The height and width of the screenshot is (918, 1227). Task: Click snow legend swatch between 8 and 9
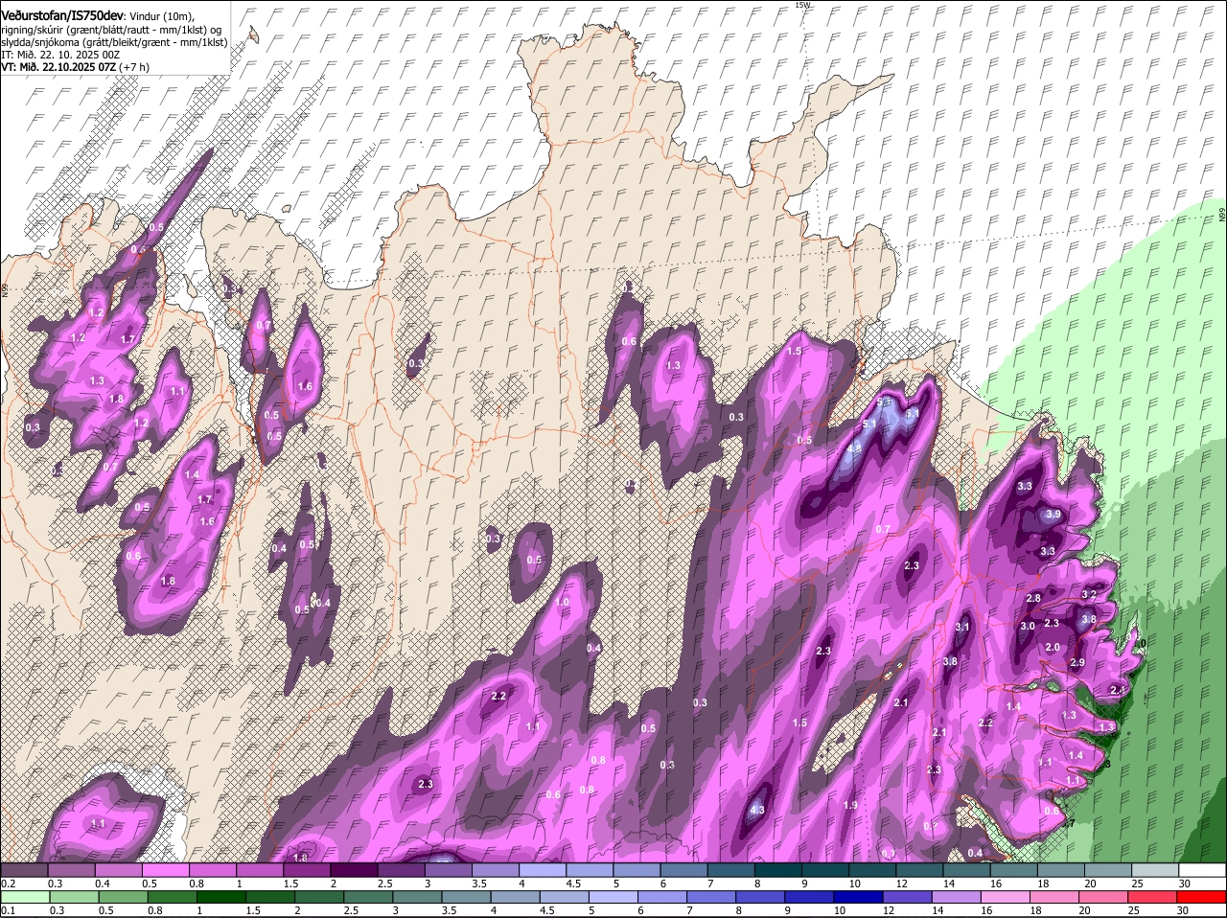(x=778, y=870)
